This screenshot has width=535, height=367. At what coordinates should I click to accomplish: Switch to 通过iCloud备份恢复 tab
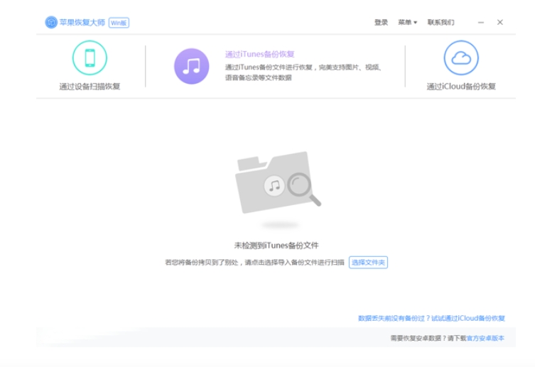[461, 87]
